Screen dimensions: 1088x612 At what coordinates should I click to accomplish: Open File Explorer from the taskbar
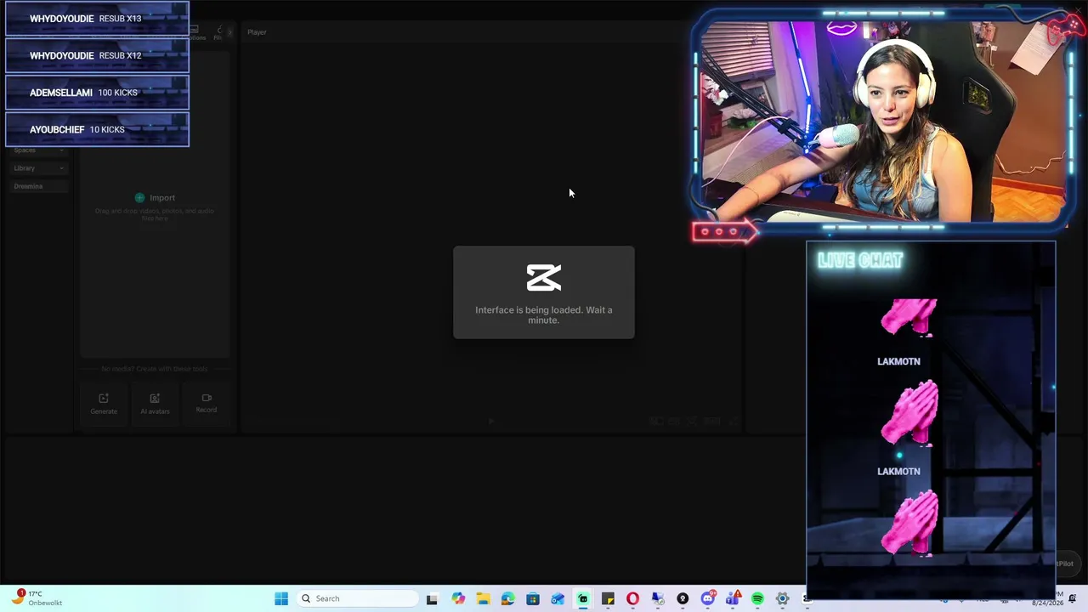pos(483,598)
